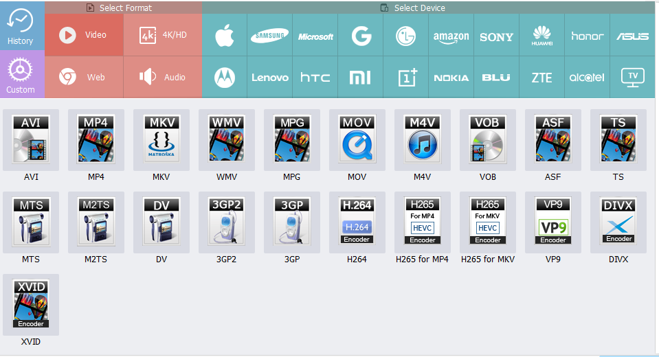
Task: Select the Xiaomi MI device brand
Action: pyautogui.click(x=361, y=78)
